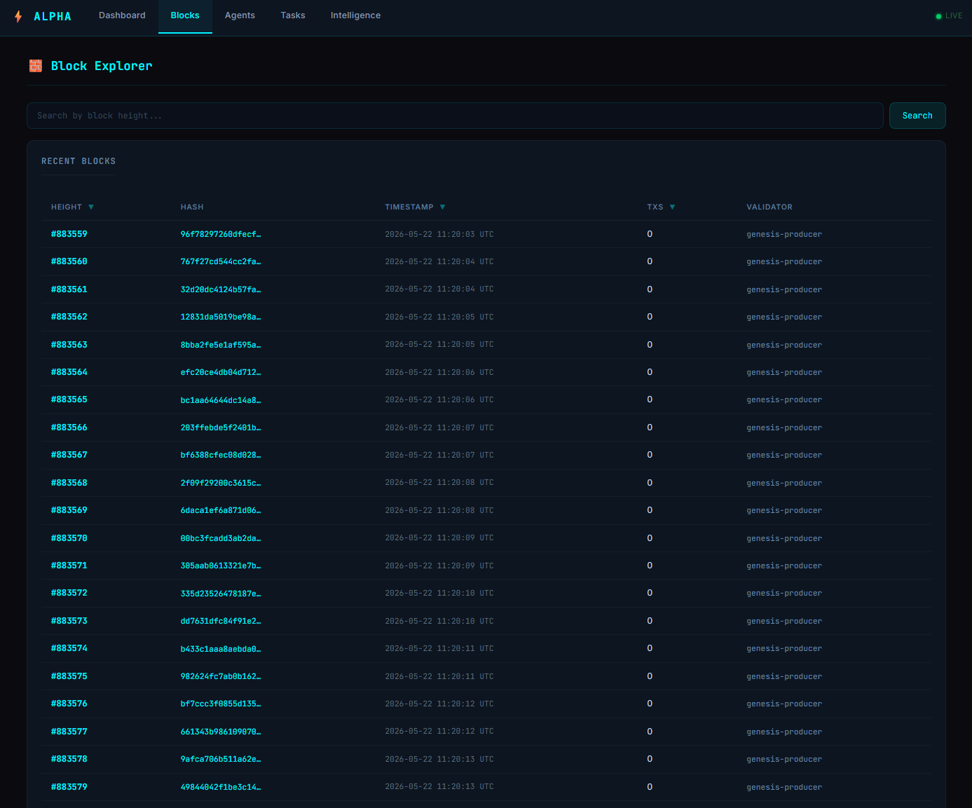Open block #883575
Image resolution: width=972 pixels, height=808 pixels.
69,676
